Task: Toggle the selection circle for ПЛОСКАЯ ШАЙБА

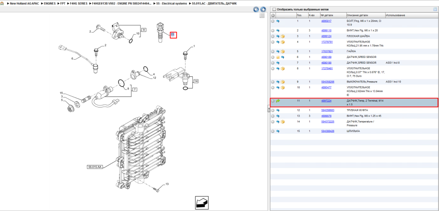Action: (273, 36)
